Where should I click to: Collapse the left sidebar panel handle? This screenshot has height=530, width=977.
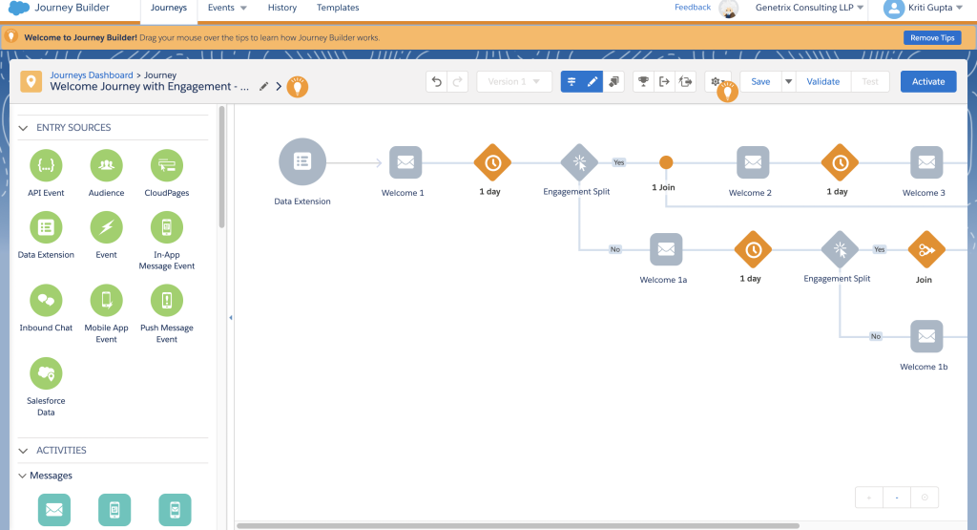click(x=231, y=318)
